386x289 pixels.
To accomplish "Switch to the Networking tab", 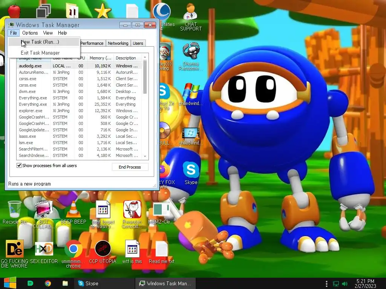I will [118, 43].
